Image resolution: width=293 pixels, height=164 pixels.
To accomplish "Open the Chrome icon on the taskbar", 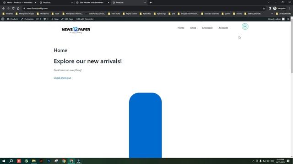I will 64,161.
